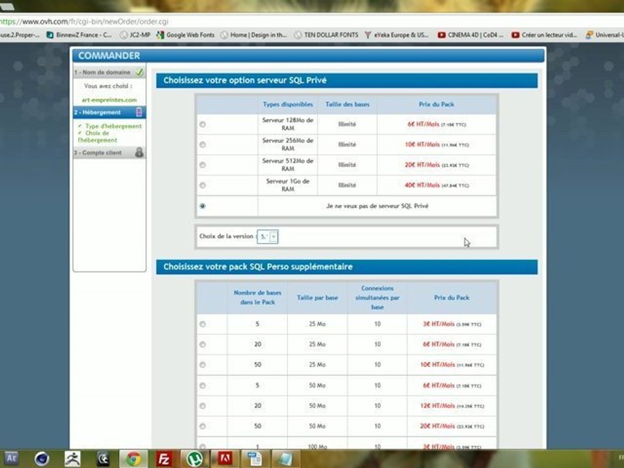Screen dimensions: 624x468
Task: Open eYeka Europe bookmark
Action: click(396, 35)
